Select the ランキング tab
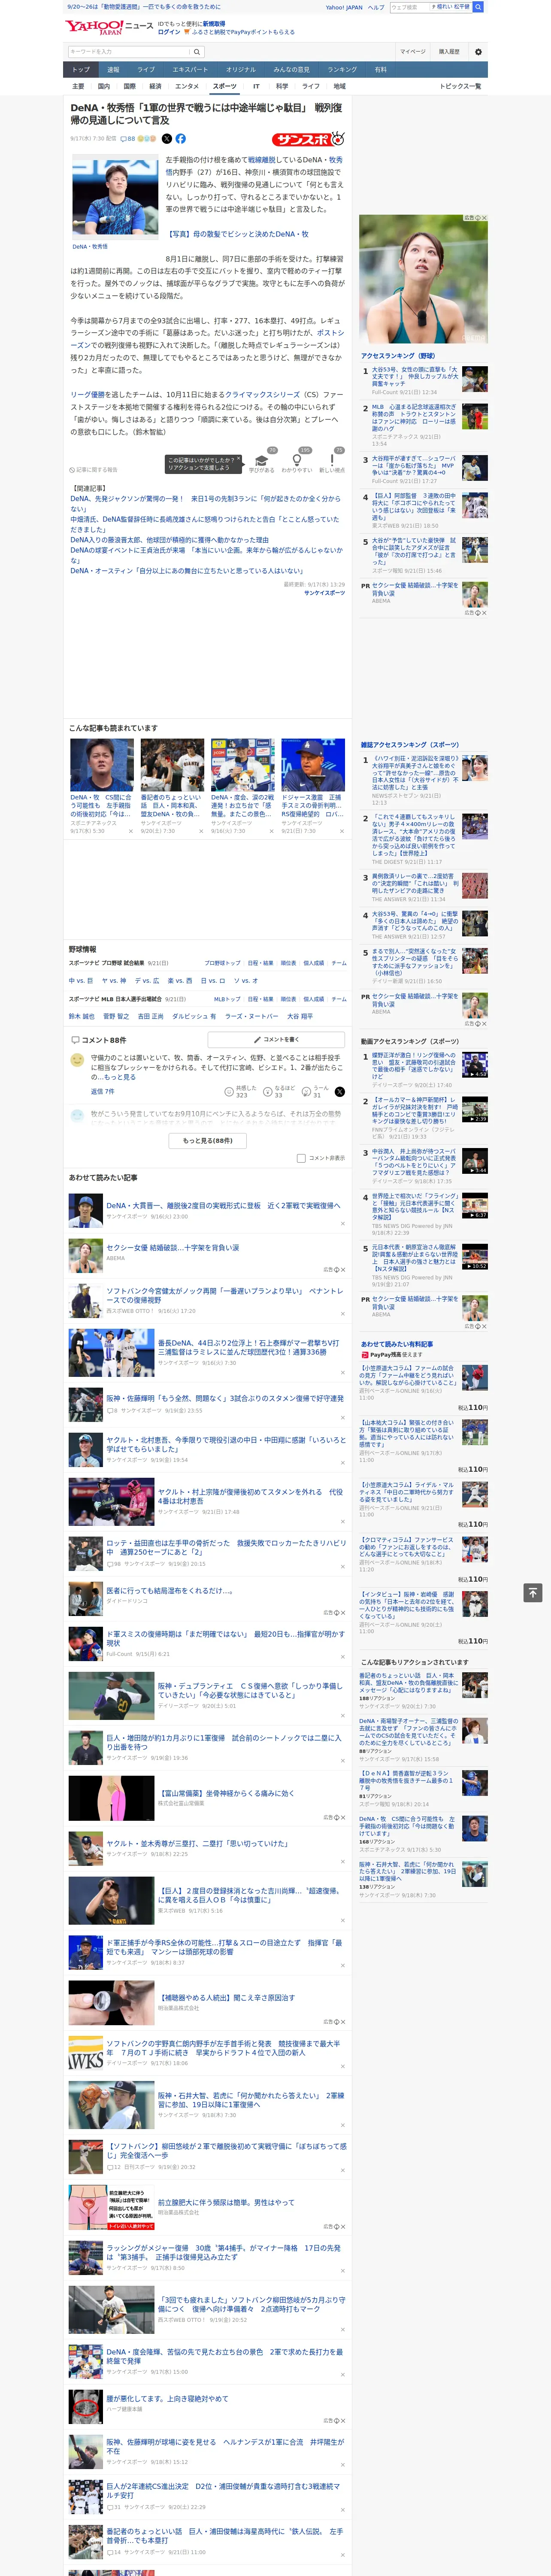The width and height of the screenshot is (551, 2576). [342, 70]
